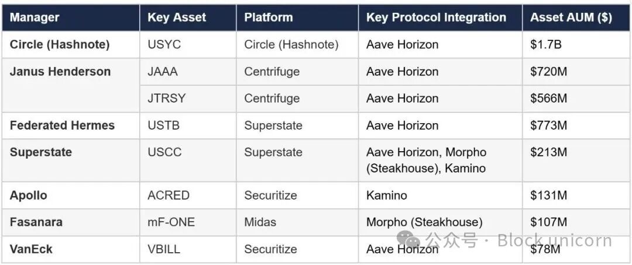Select the Asset AUM ($) column header
This screenshot has height=265, width=632.
[x=571, y=18]
